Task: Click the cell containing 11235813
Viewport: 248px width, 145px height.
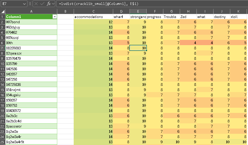Action: 31,48
